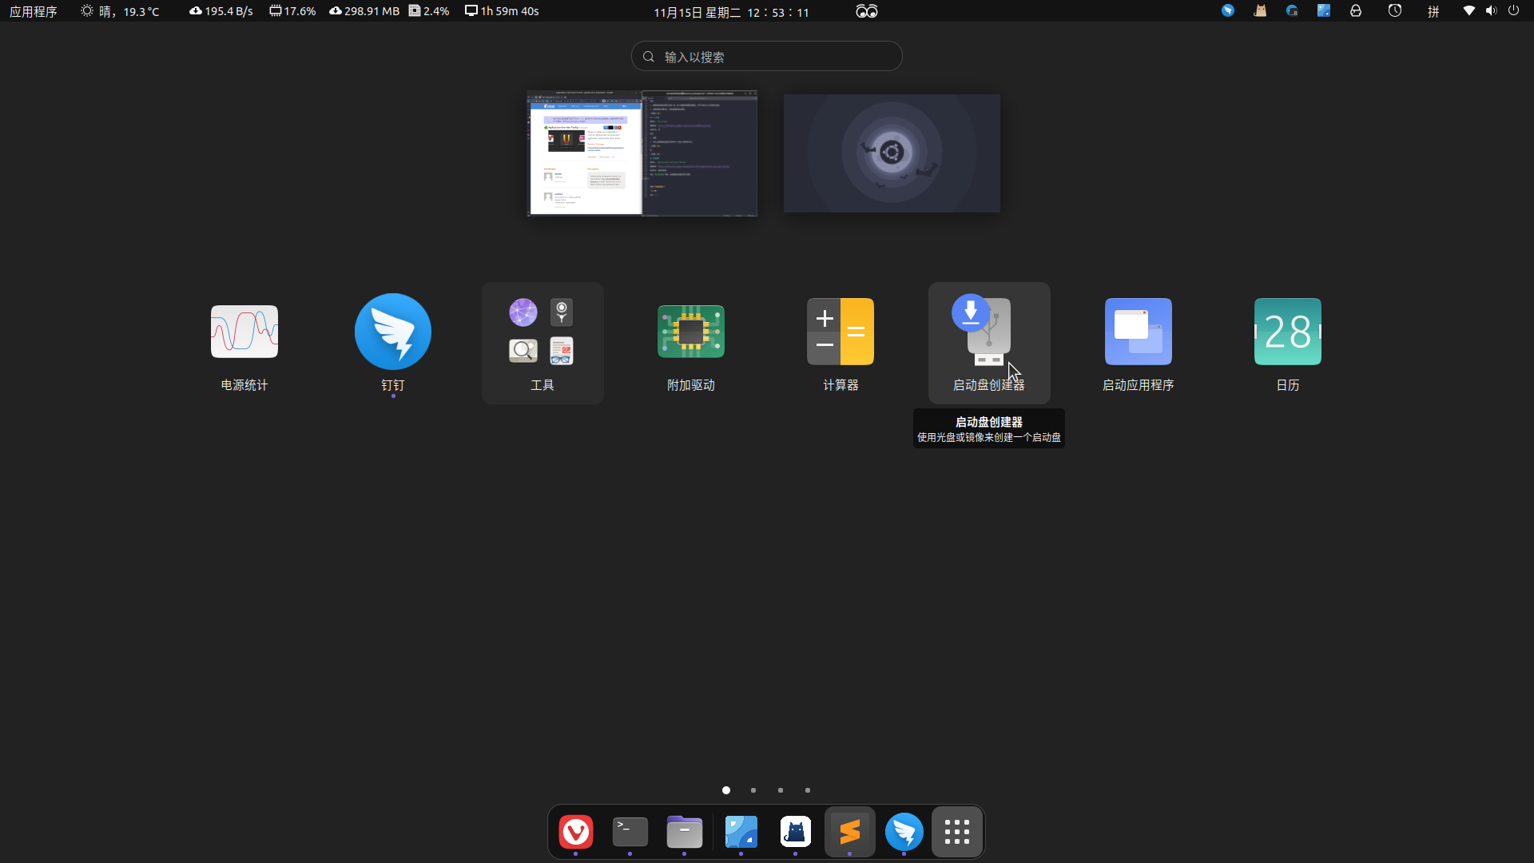Open power menu in top bar
This screenshot has height=863, width=1534.
1513,11
